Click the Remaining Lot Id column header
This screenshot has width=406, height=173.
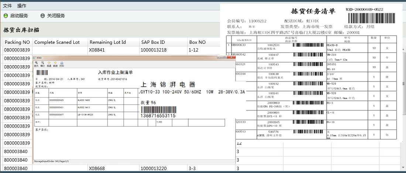[x=113, y=42]
